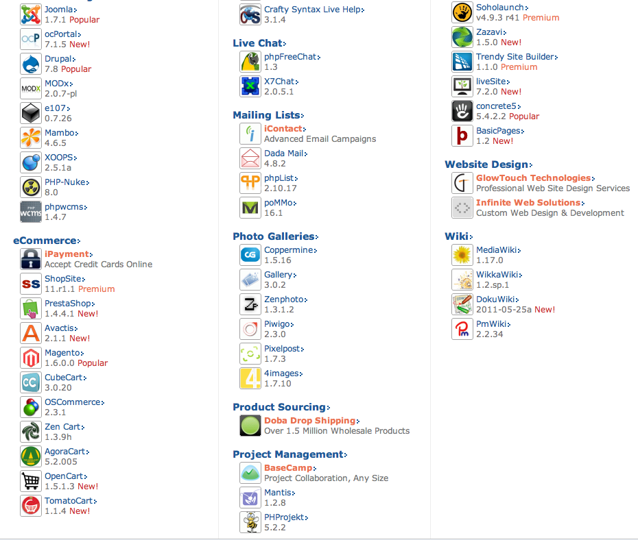Image resolution: width=638 pixels, height=540 pixels.
Task: Click the e107 black cube icon
Action: point(31,113)
